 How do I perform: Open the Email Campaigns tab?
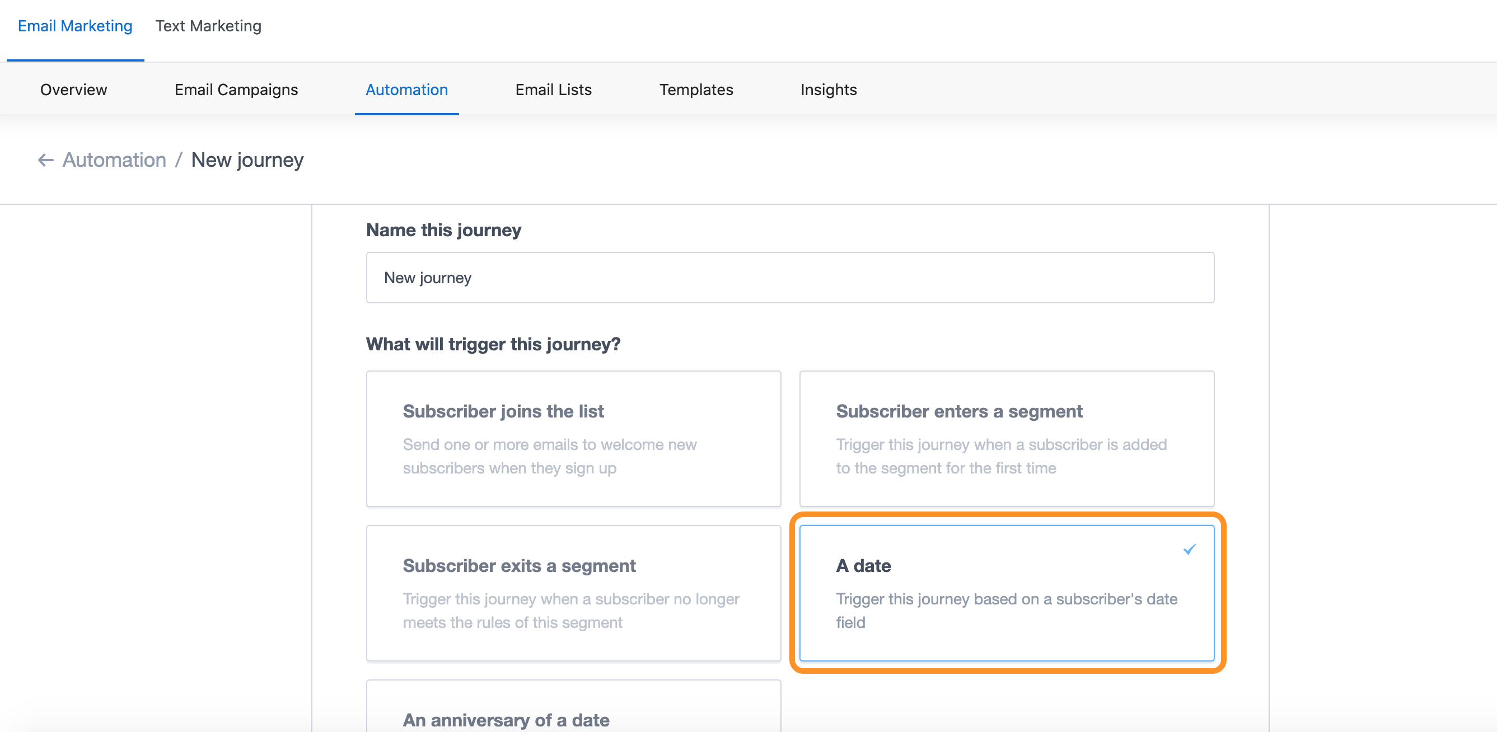236,90
